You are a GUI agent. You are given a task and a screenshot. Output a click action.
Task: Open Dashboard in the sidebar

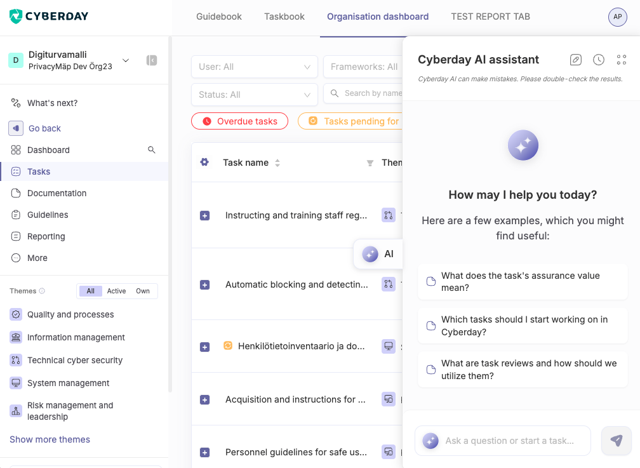pos(48,150)
